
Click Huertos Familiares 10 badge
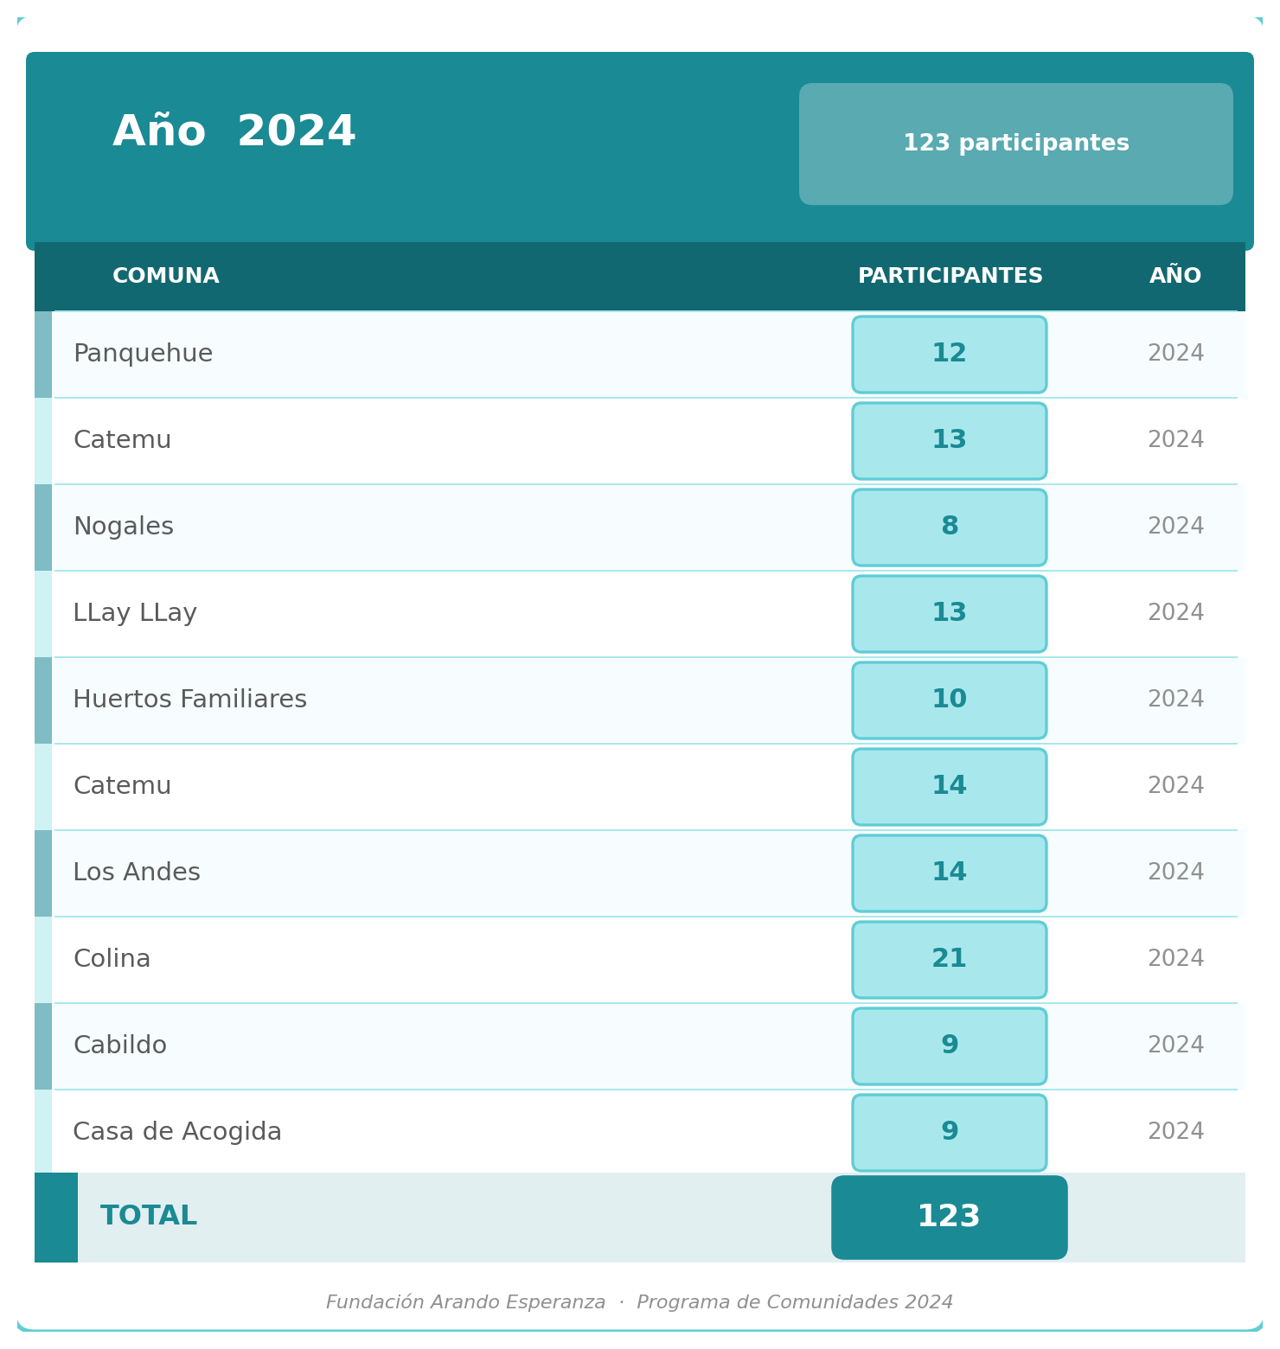click(x=950, y=700)
